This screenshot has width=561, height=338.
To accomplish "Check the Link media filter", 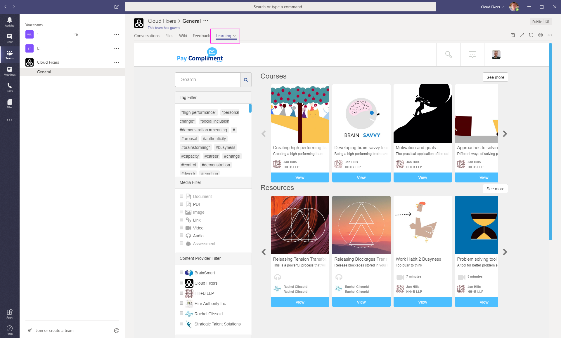I will pyautogui.click(x=181, y=219).
